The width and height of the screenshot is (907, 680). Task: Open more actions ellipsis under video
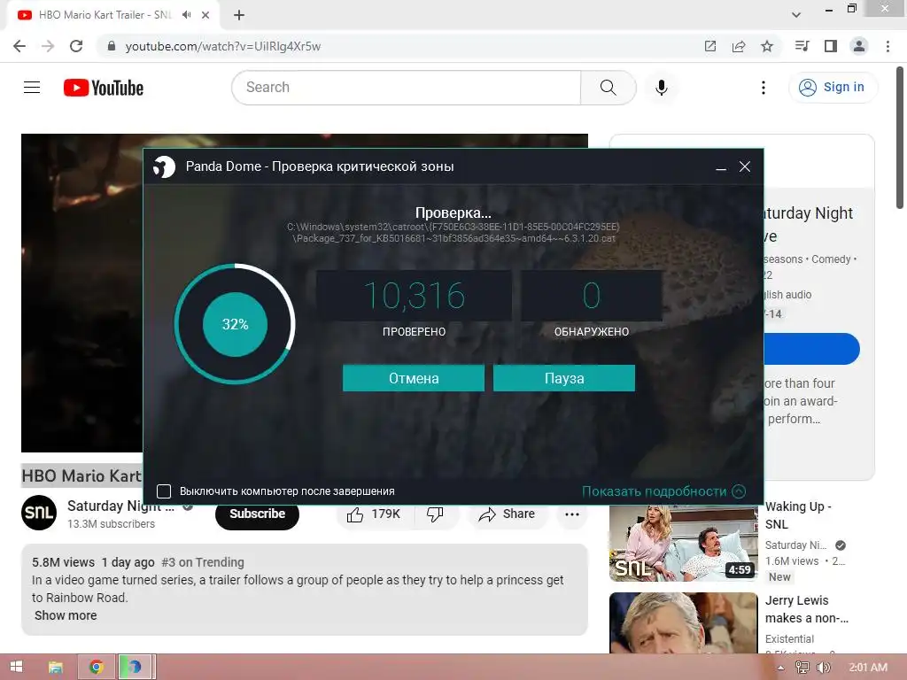click(x=572, y=514)
